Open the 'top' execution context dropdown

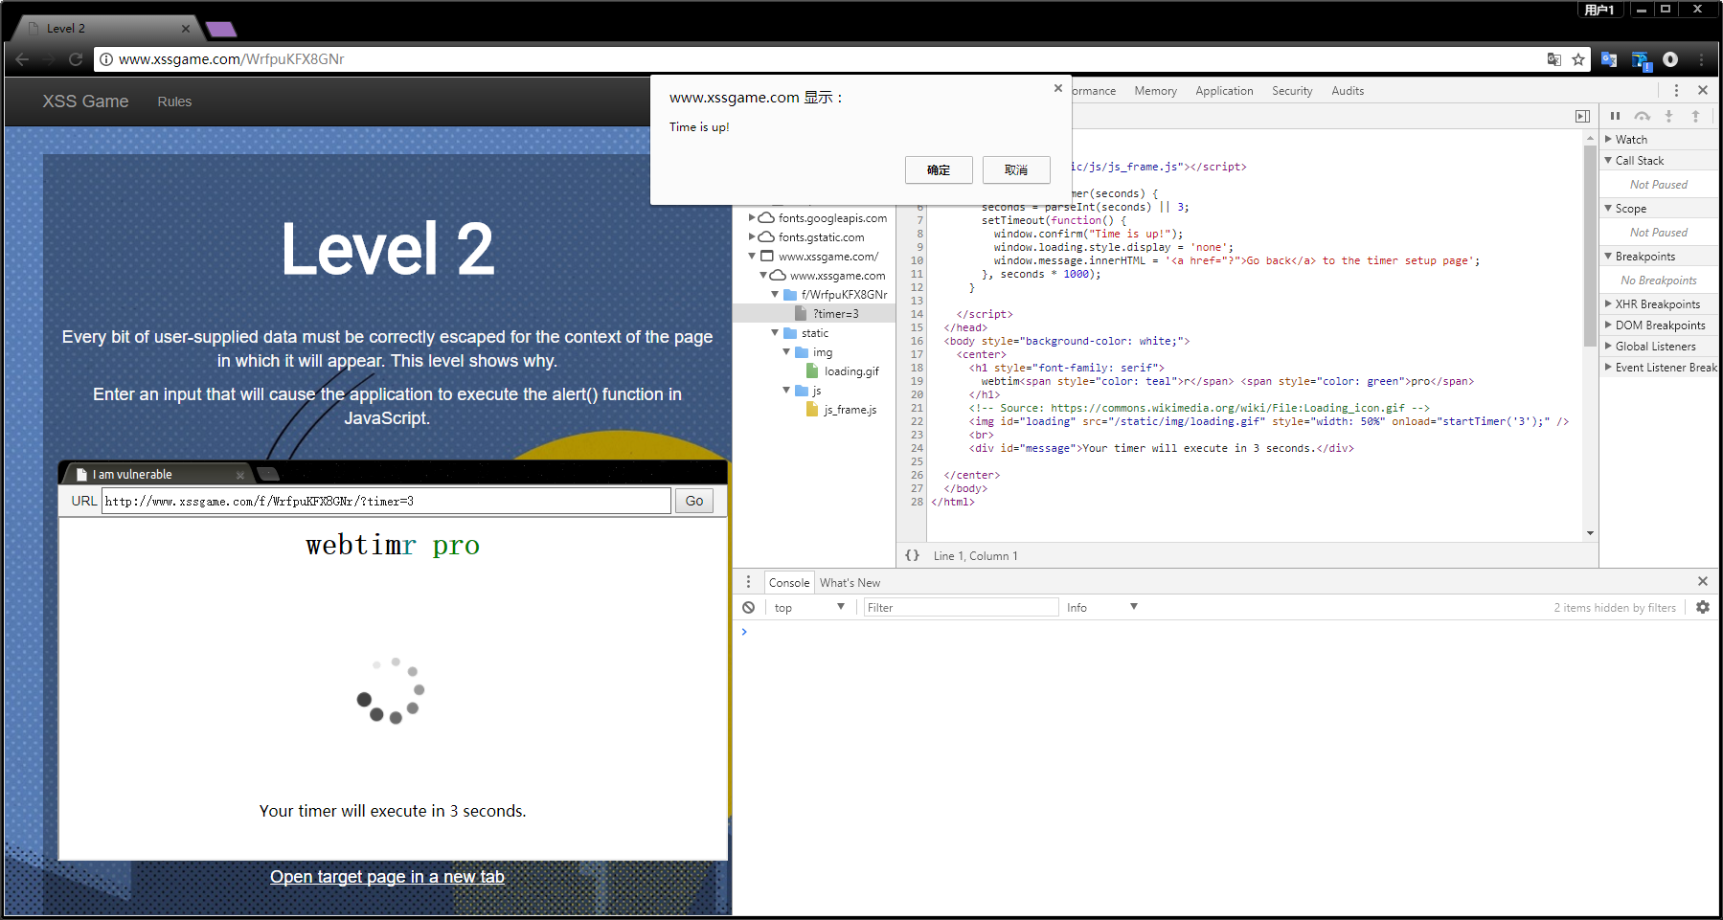809,607
